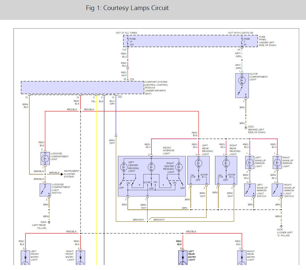Click the 'BLU/GRY' wire label
Screen dimensions: 306x270
tap(112, 102)
